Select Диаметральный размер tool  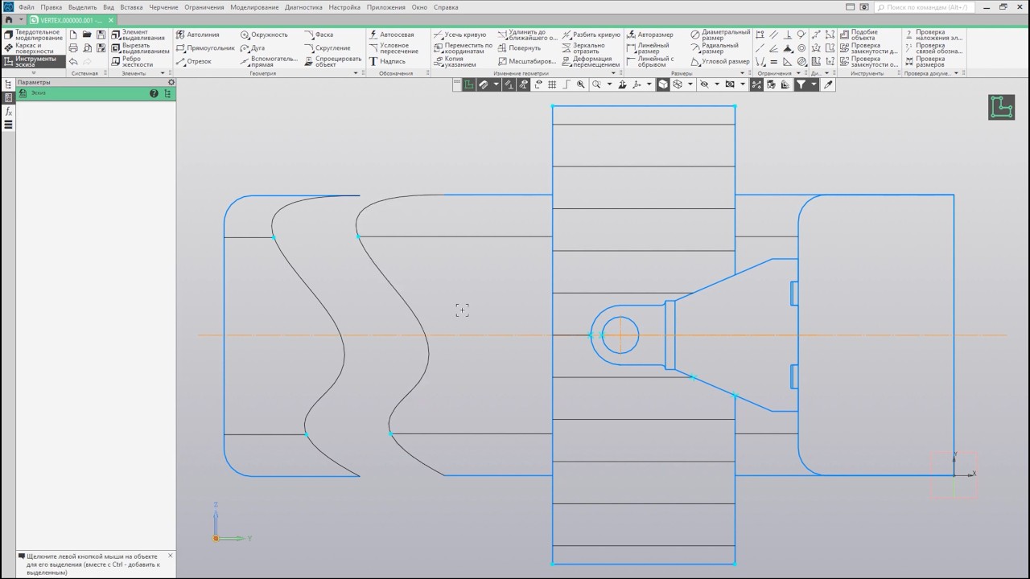coord(720,35)
